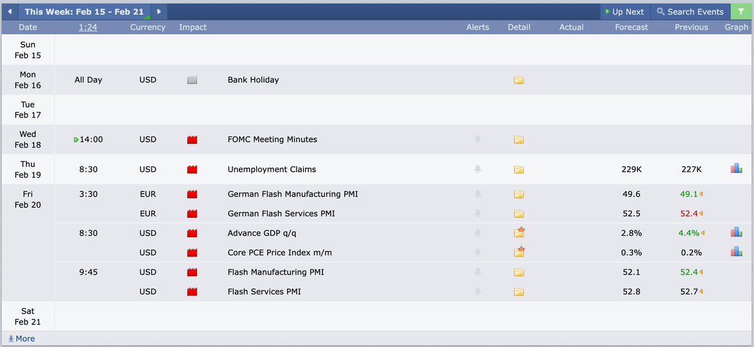Select Bank Holiday event name
Screen dimensions: 754x347
point(253,80)
